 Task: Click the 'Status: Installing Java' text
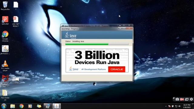coord(75,41)
